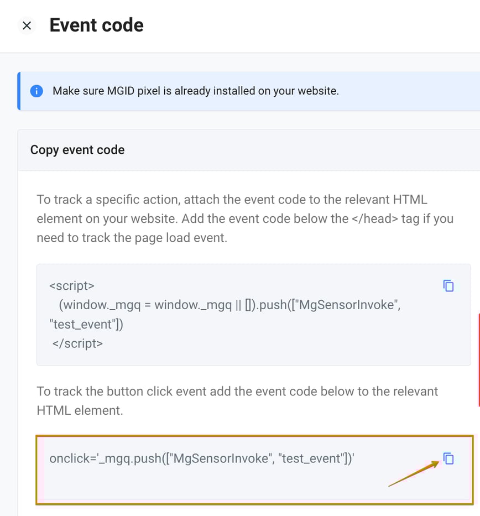Click the X button near the title
The height and width of the screenshot is (516, 480).
tap(27, 25)
